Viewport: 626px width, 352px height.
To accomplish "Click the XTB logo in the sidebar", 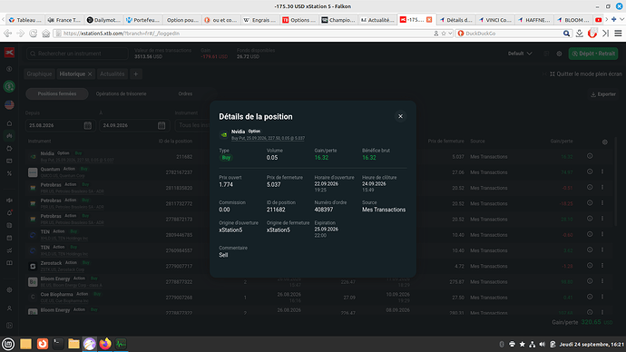I will (x=9, y=53).
